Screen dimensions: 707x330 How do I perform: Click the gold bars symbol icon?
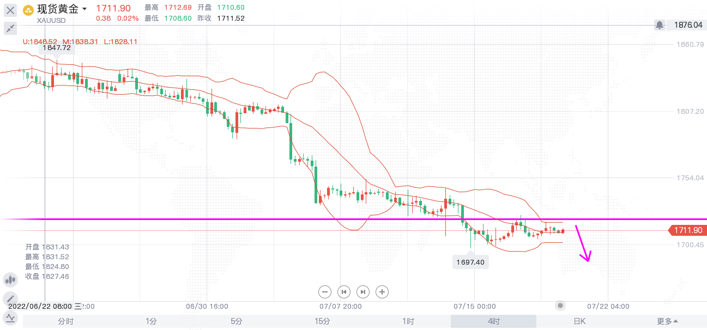click(28, 10)
